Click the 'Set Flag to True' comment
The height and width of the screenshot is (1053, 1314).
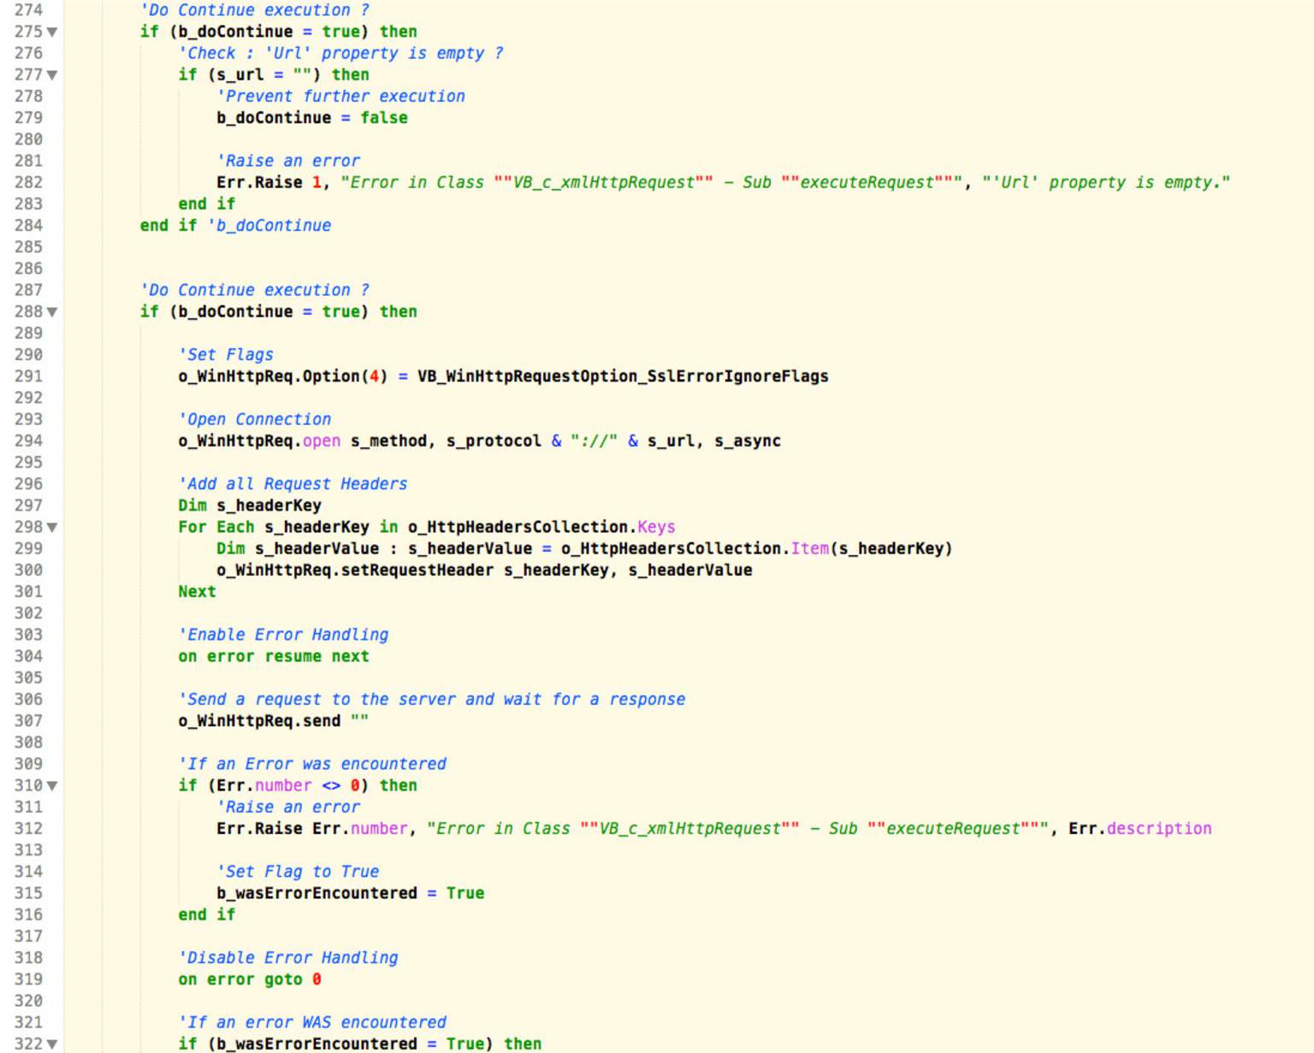pyautogui.click(x=300, y=871)
